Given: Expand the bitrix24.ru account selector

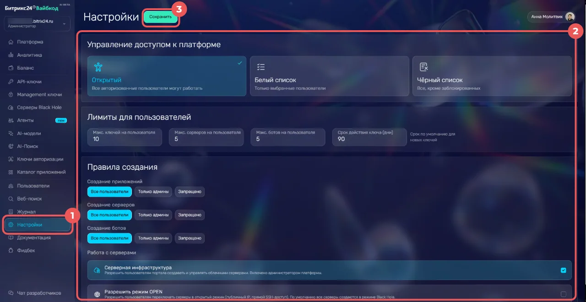Looking at the screenshot, I should (x=38, y=23).
